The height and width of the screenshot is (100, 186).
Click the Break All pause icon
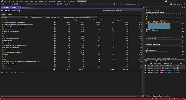point(65,4)
